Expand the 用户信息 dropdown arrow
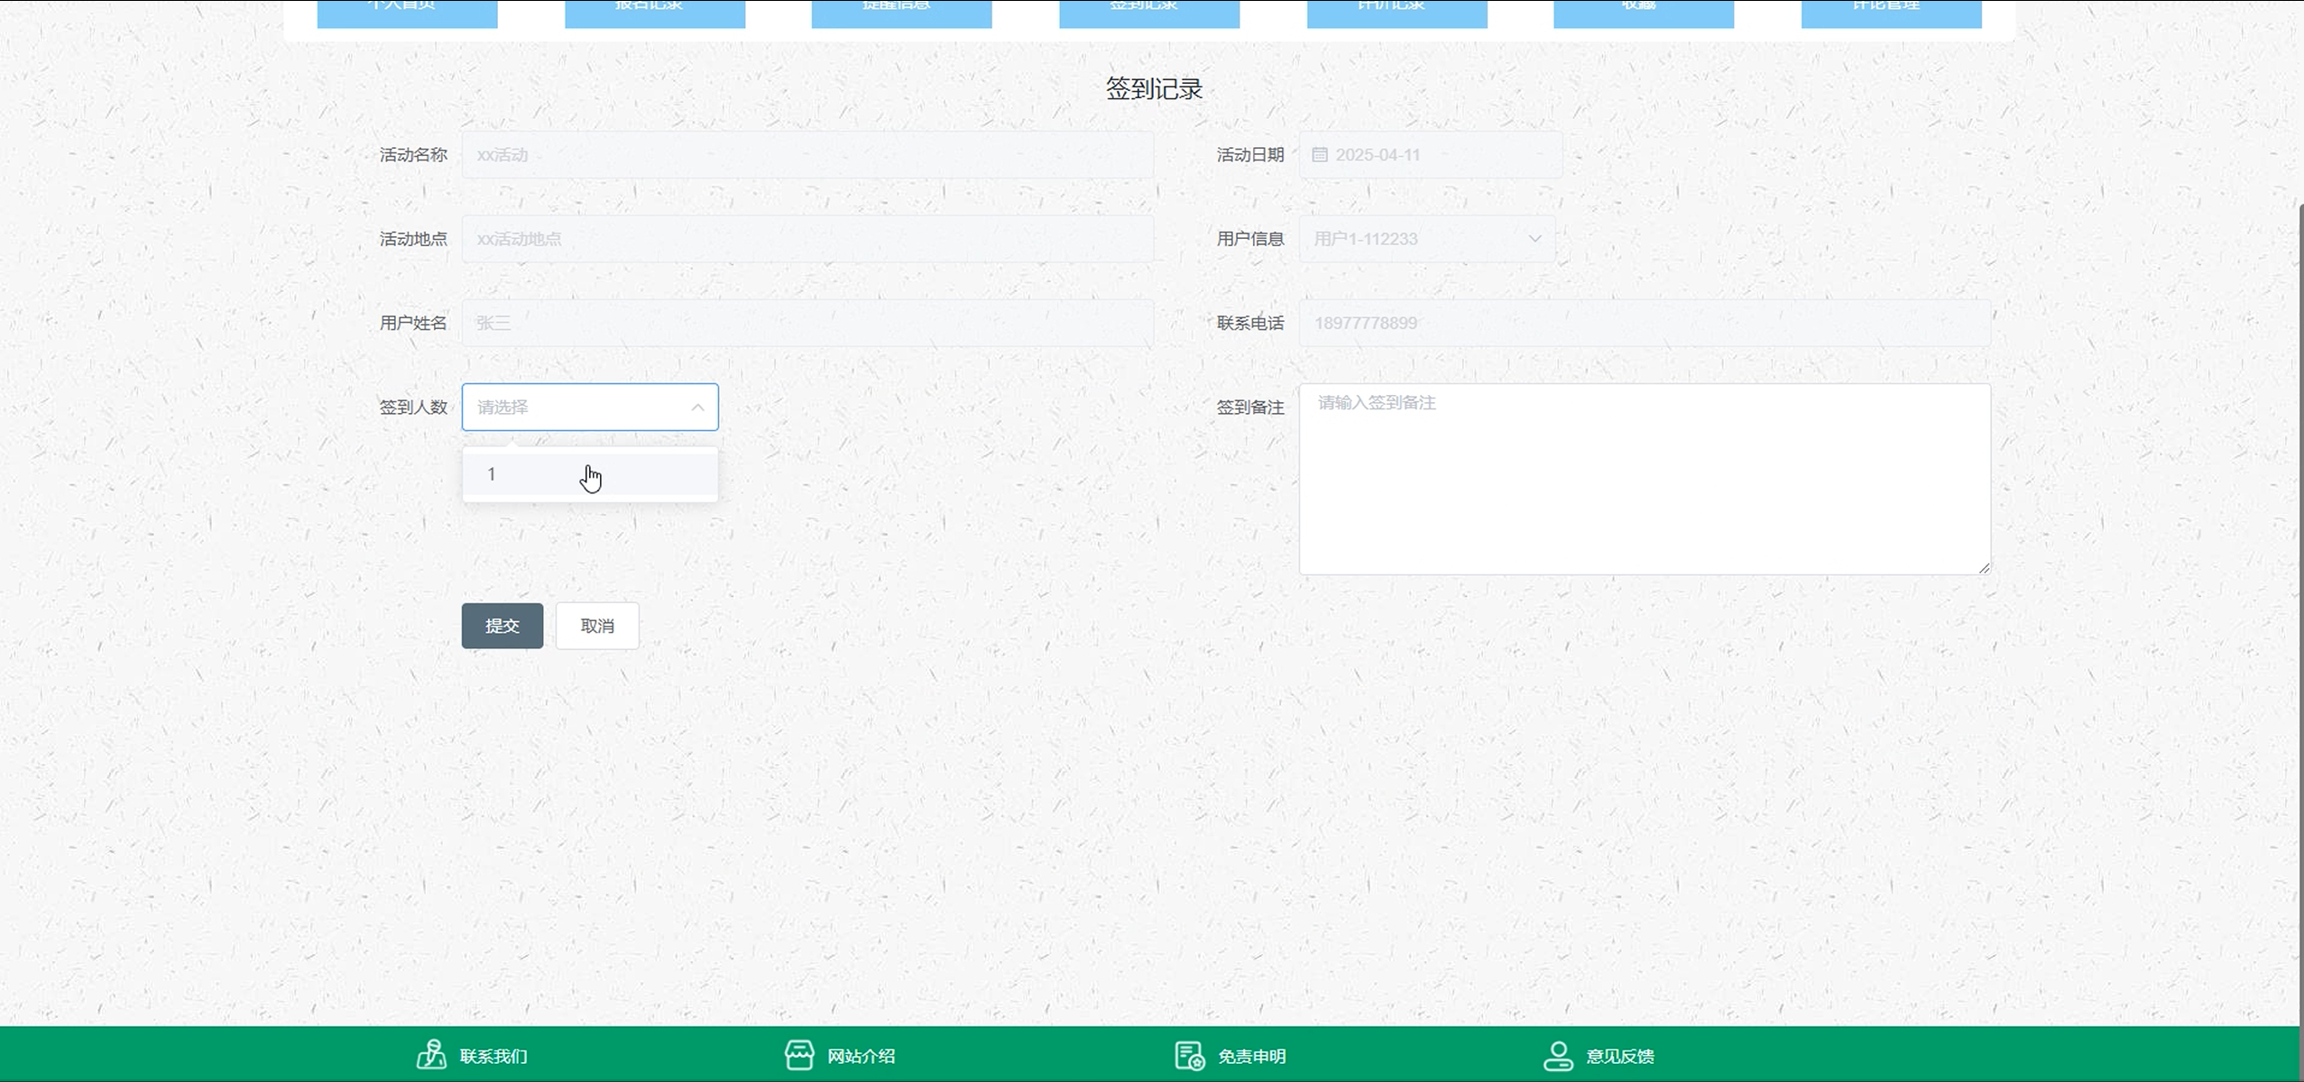The width and height of the screenshot is (2304, 1082). [x=1534, y=239]
